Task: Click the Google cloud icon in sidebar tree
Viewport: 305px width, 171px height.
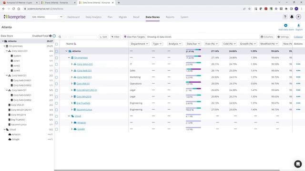Action: click(10, 139)
